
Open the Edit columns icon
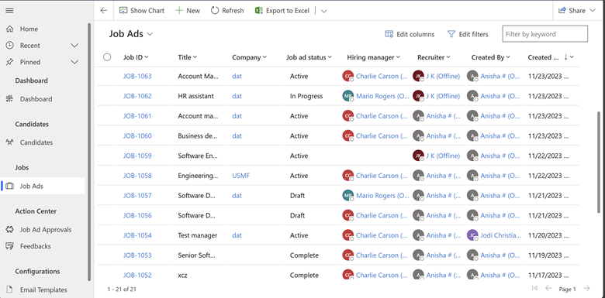[x=389, y=34]
